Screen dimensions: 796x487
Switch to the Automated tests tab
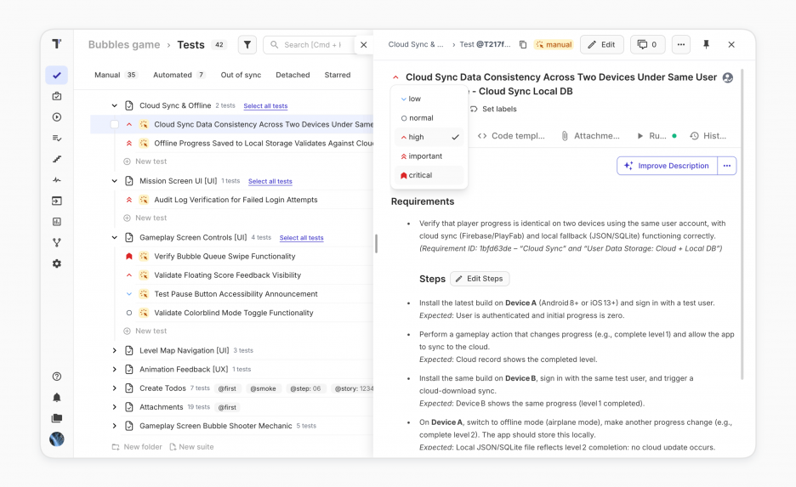tap(179, 75)
